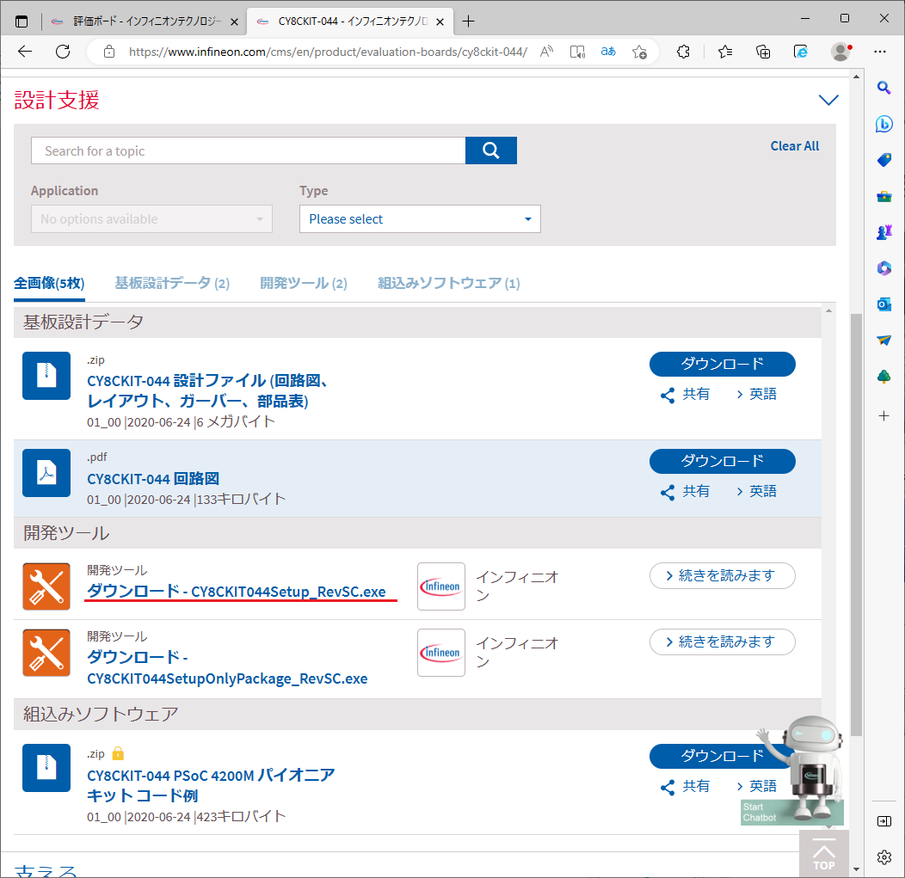Open the paper plane sidebar icon

coord(883,341)
